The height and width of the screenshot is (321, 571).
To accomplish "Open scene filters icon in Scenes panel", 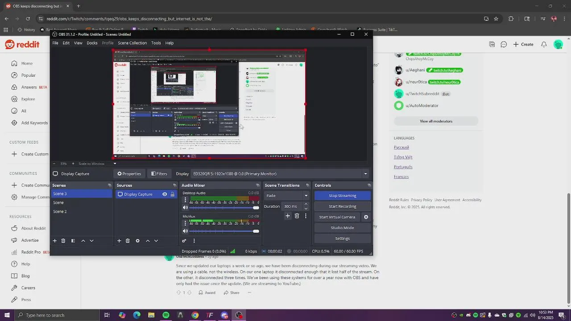I will 73,241.
